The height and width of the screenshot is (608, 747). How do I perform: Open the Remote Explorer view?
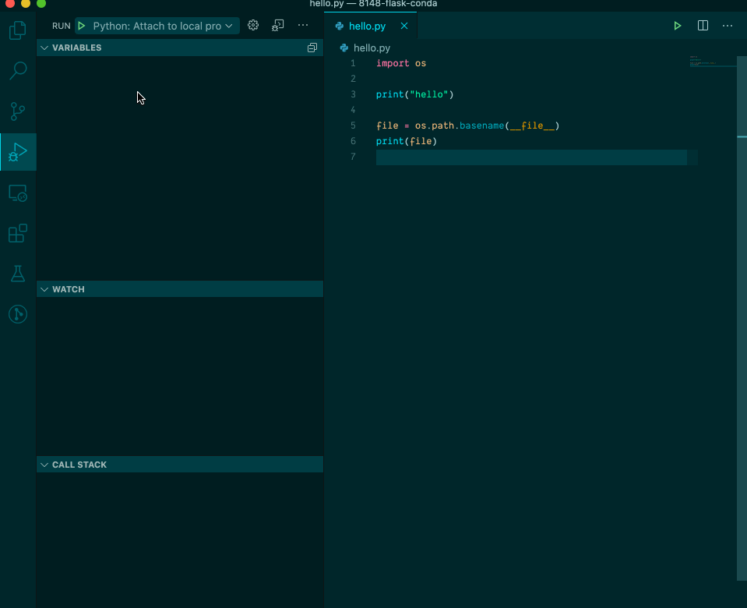[x=18, y=193]
